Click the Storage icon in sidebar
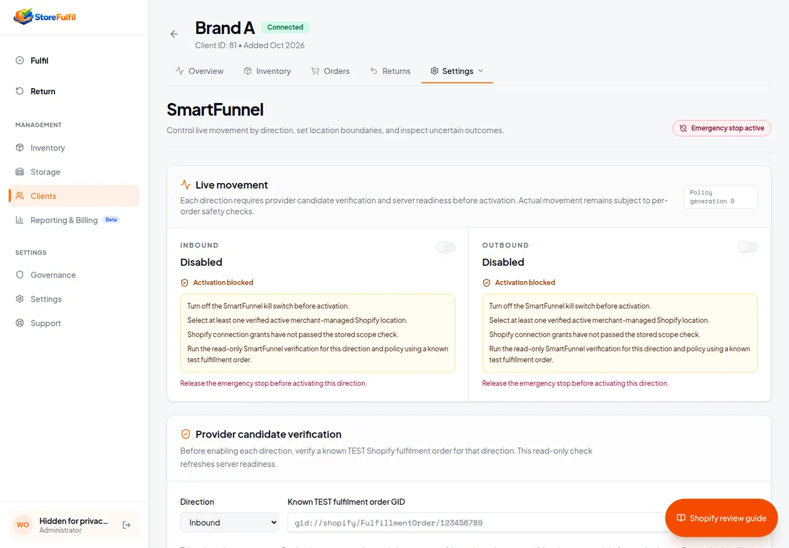 tap(20, 172)
